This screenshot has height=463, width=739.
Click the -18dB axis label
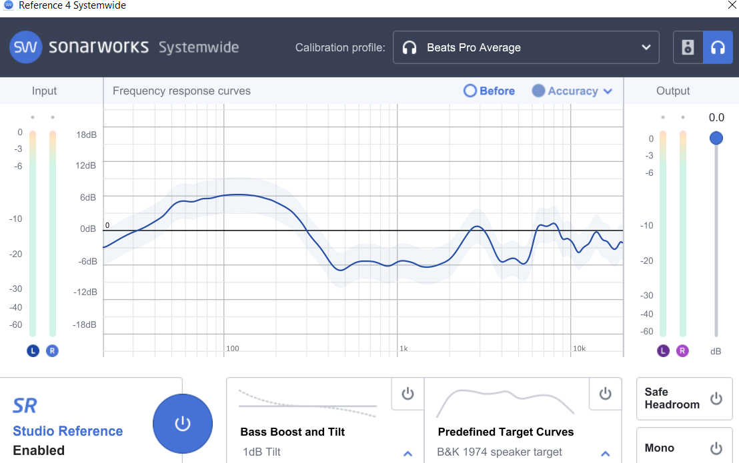84,324
